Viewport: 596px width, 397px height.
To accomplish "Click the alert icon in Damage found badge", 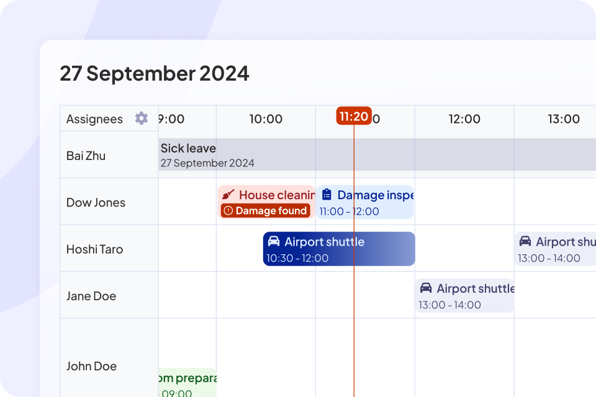I will [228, 211].
